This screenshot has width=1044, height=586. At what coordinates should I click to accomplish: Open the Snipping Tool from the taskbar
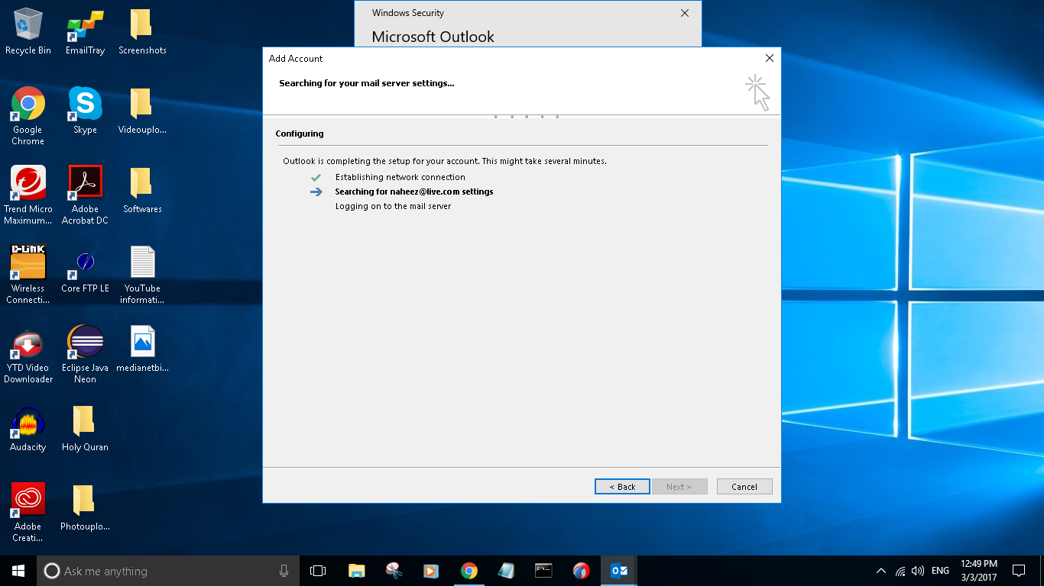pyautogui.click(x=394, y=570)
